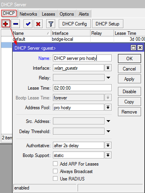The image size is (145, 193).
Task: Open the Authoritative dropdown
Action: pyautogui.click(x=108, y=145)
